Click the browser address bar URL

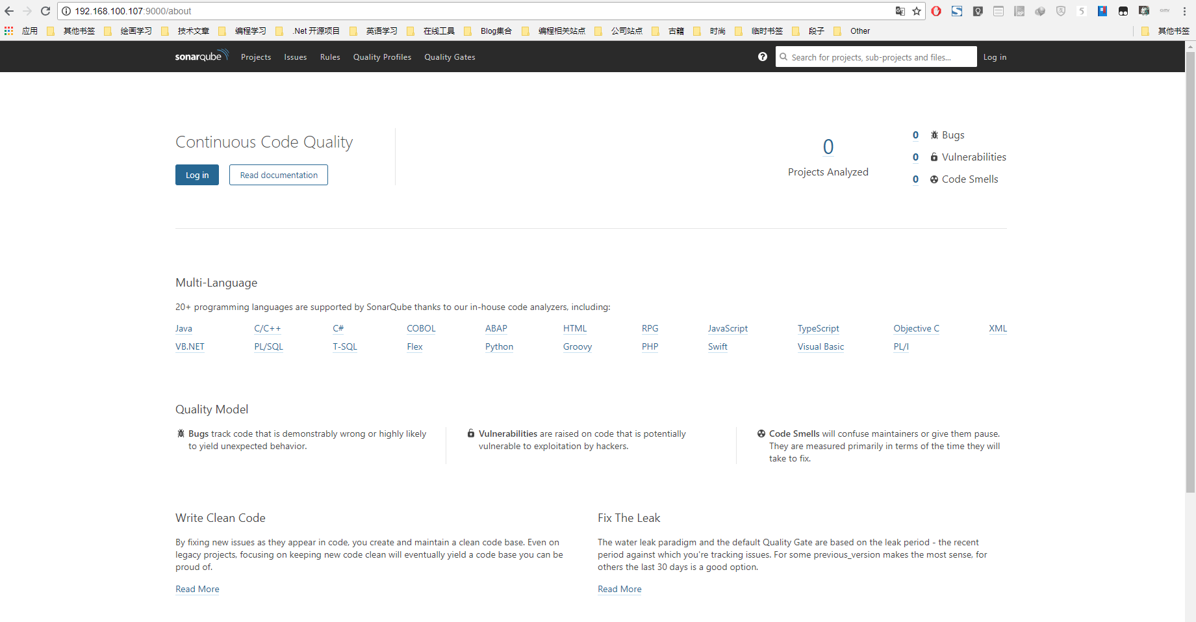pos(133,11)
